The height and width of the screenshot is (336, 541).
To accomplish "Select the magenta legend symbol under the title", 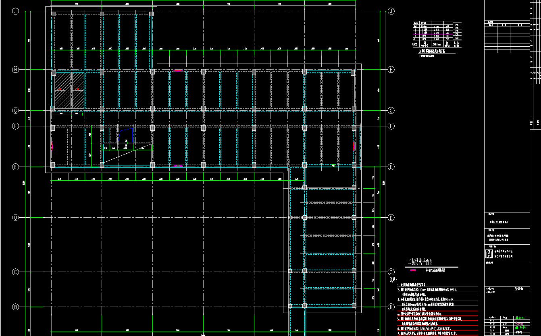I will coord(412,270).
